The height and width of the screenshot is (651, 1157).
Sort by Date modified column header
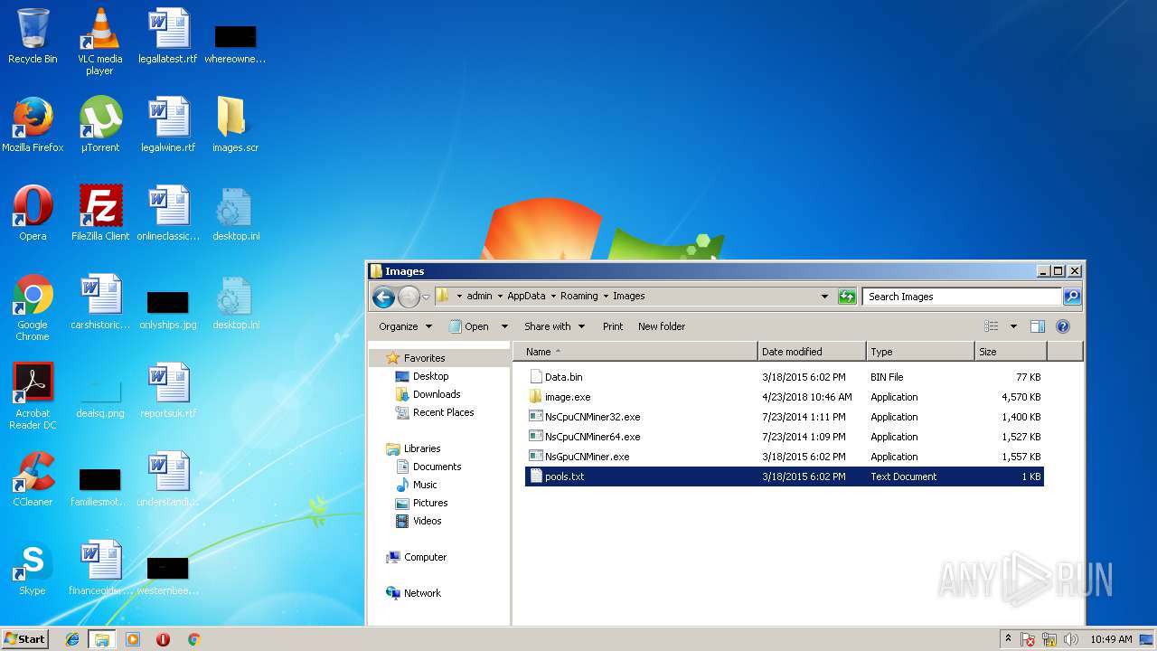point(812,352)
